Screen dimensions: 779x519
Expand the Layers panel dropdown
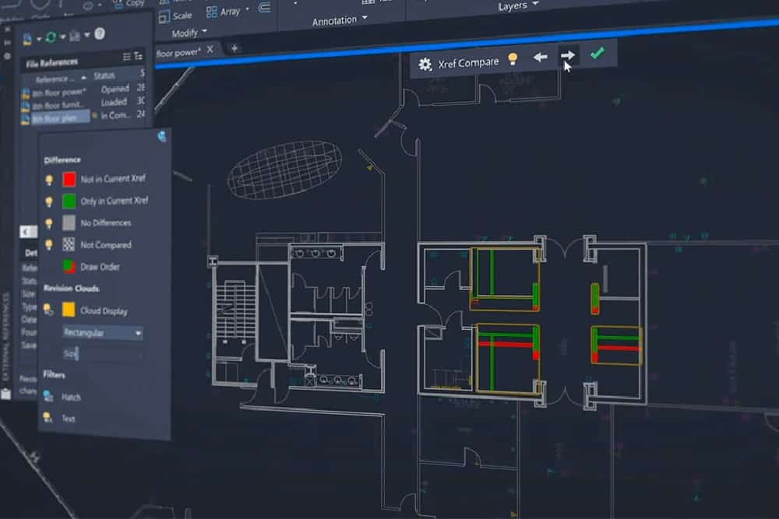coord(536,5)
